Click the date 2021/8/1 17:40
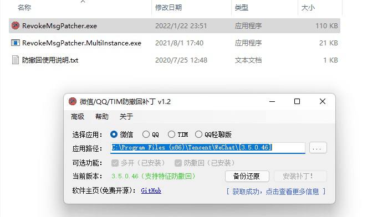Image resolution: width=388 pixels, height=217 pixels. (180, 43)
